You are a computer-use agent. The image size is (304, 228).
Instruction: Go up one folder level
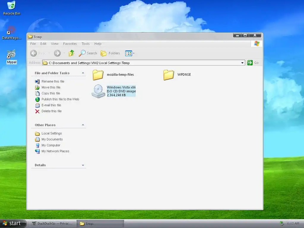click(x=72, y=53)
